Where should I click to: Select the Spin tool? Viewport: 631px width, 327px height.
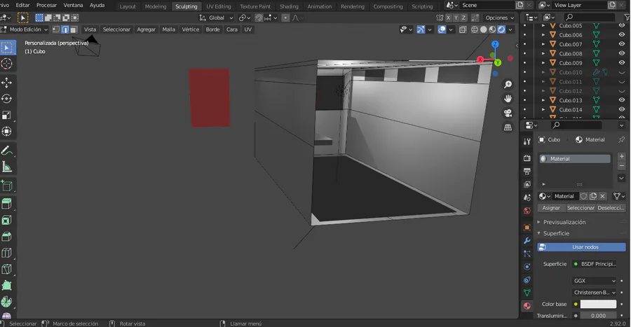point(7,302)
